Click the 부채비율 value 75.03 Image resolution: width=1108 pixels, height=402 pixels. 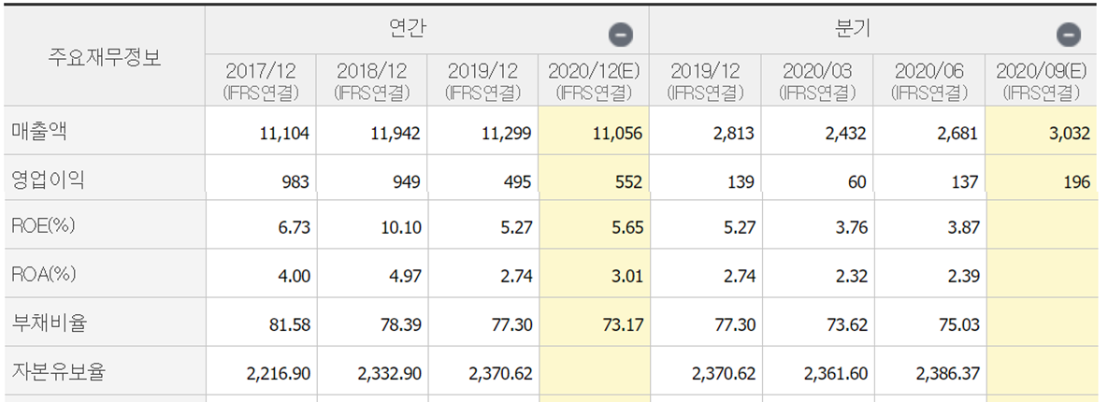pyautogui.click(x=959, y=325)
